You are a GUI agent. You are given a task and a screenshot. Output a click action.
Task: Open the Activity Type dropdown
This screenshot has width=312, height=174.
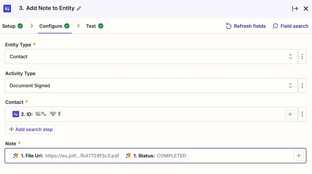(x=151, y=85)
